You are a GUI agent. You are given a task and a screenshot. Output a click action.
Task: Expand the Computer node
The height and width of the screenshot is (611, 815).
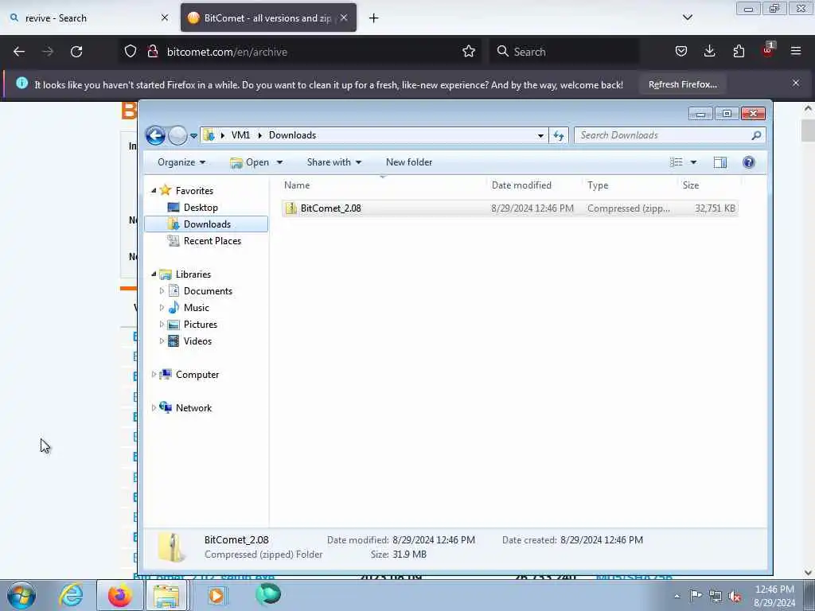(154, 374)
